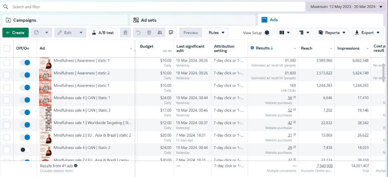Viewport: 388px width, 177px height.
Task: Tick the select-all checkbox in header
Action: click(7, 48)
